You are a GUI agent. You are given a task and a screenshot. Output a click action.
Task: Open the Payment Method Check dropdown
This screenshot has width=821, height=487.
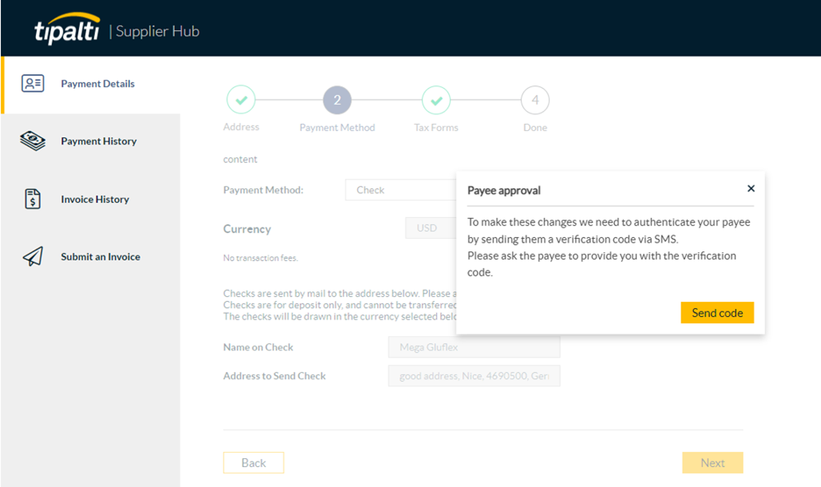401,190
